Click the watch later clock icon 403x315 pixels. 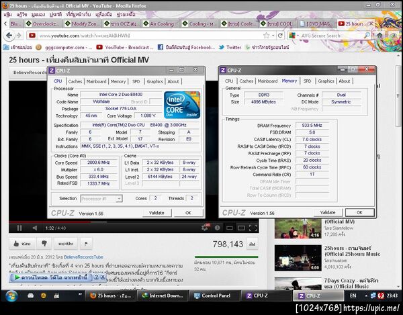pos(218,228)
